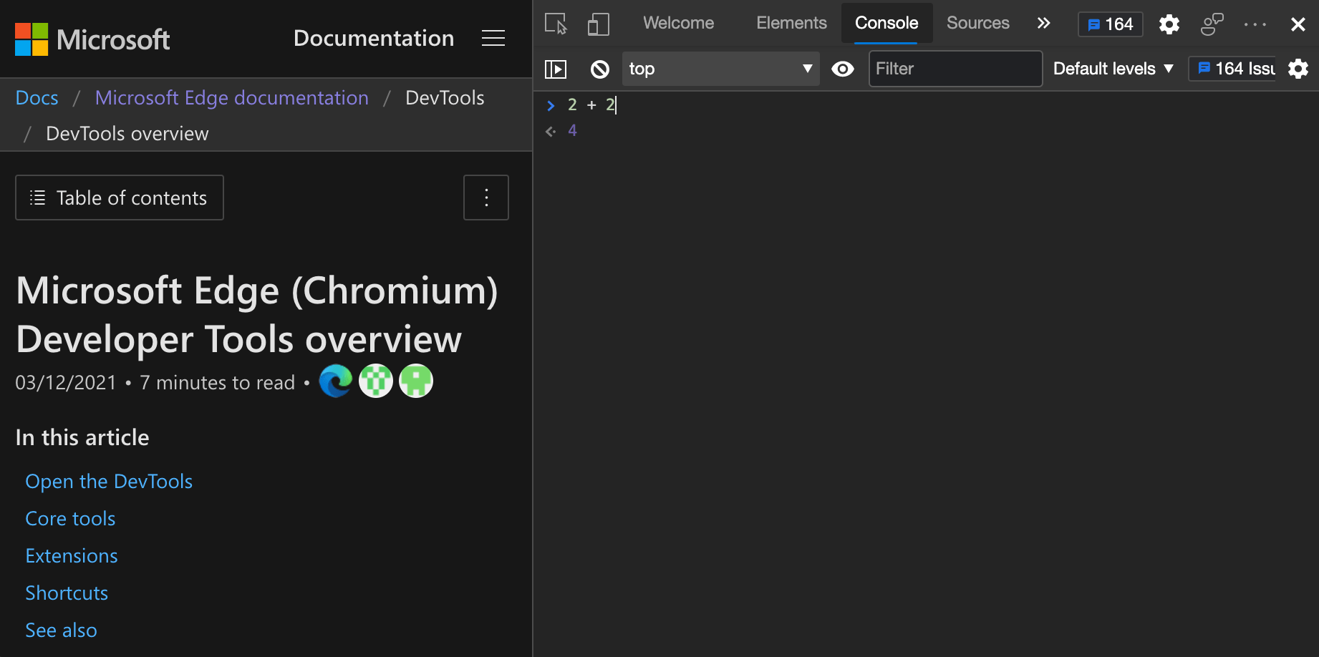Open the Core tools article section
Viewport: 1319px width, 657px height.
(69, 518)
